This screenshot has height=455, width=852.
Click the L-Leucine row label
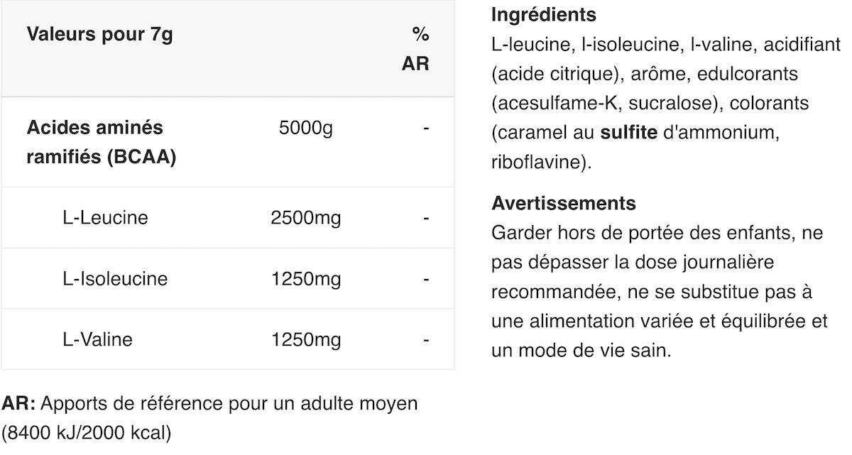pos(105,217)
